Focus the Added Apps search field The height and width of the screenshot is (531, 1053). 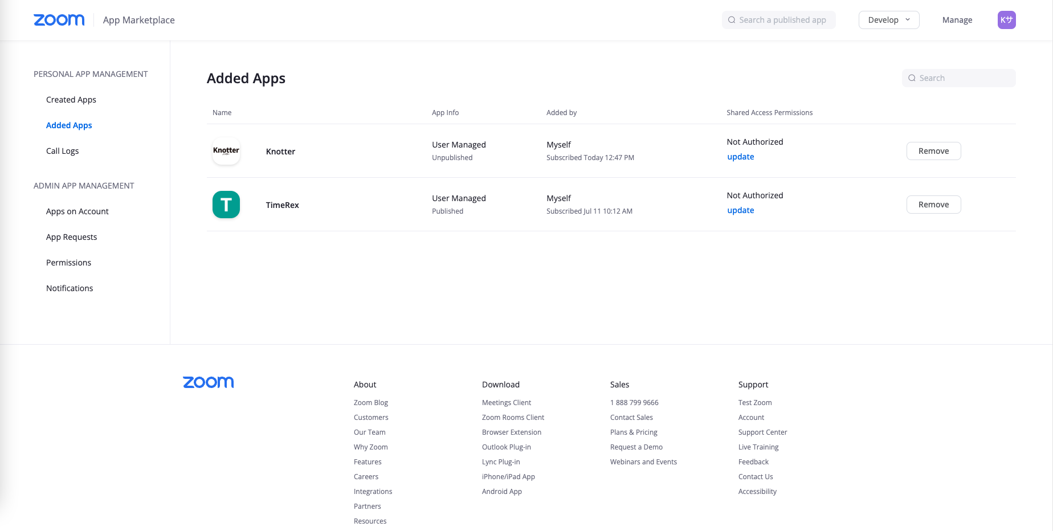(x=964, y=78)
